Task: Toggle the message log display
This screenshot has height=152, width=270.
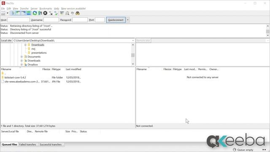Action: coord(13,13)
